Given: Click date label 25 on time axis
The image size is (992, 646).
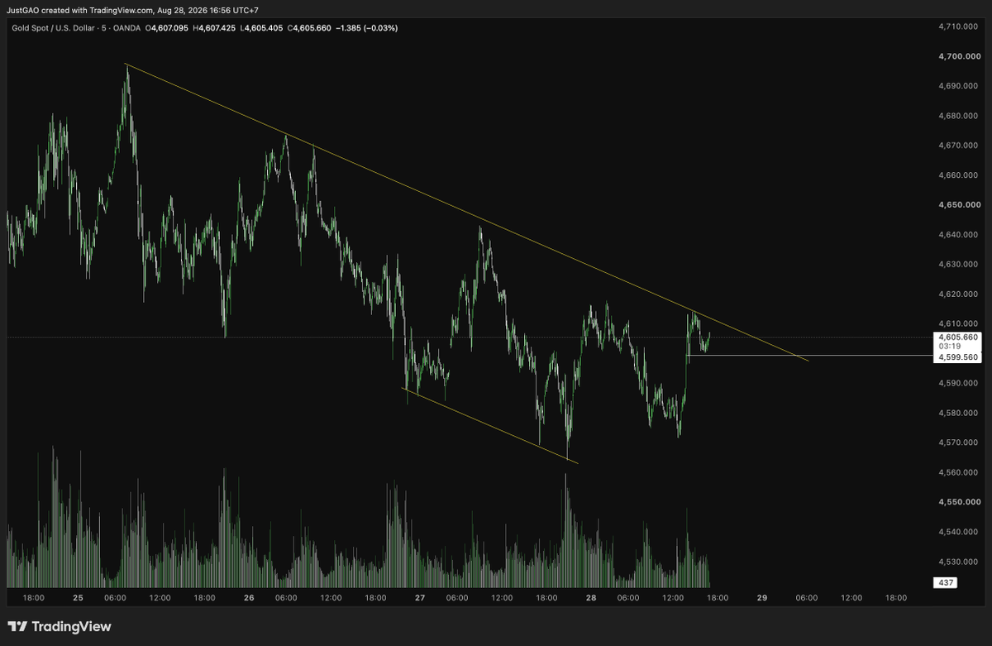Looking at the screenshot, I should [x=78, y=597].
